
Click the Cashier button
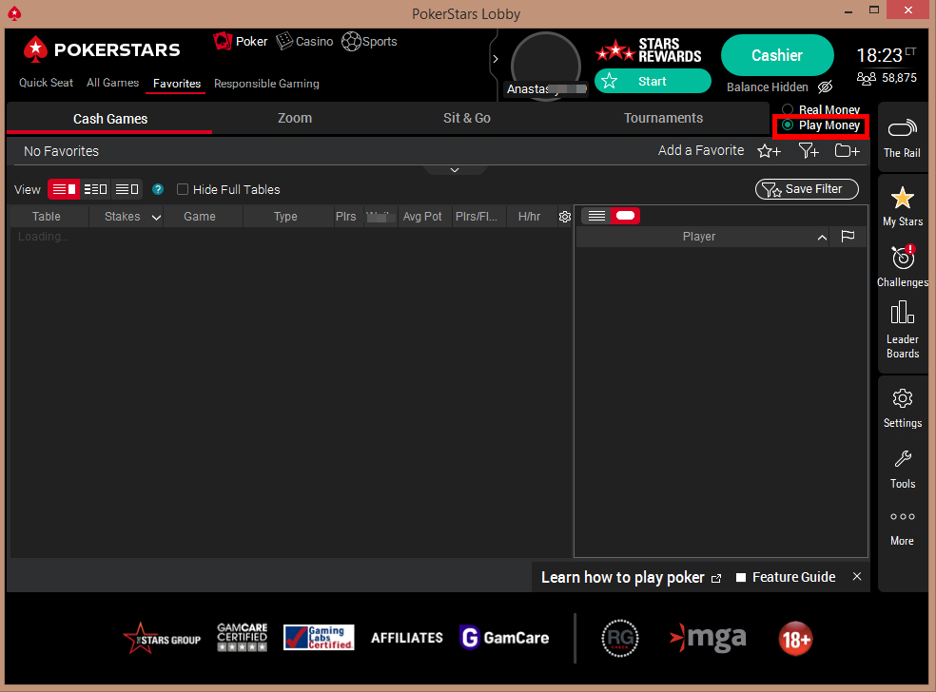[776, 55]
